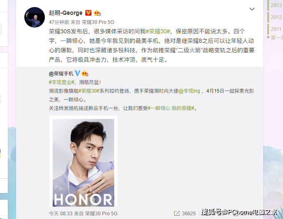Jump to 2011 in the timeline

coord(276,29)
